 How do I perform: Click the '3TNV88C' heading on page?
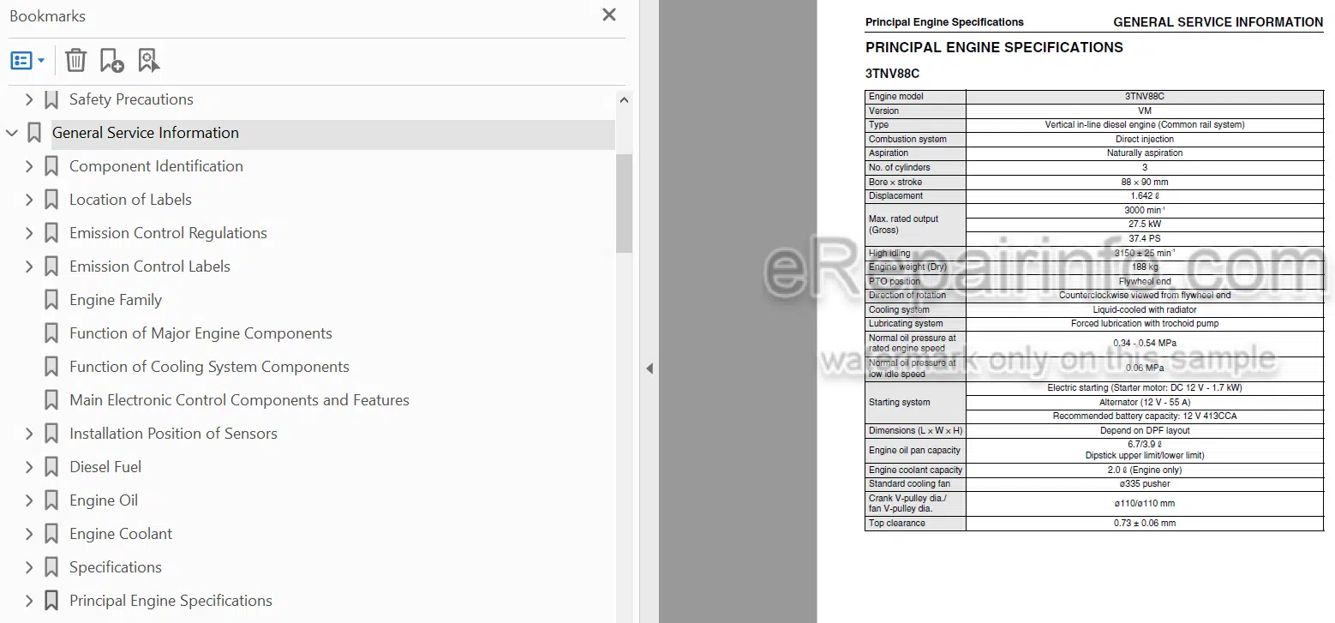[x=892, y=74]
